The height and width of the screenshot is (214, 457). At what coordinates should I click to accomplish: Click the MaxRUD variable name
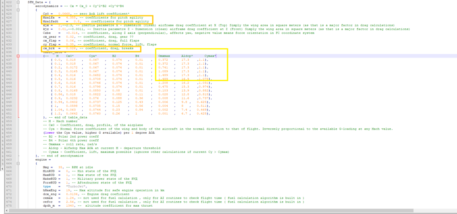coord(49,175)
